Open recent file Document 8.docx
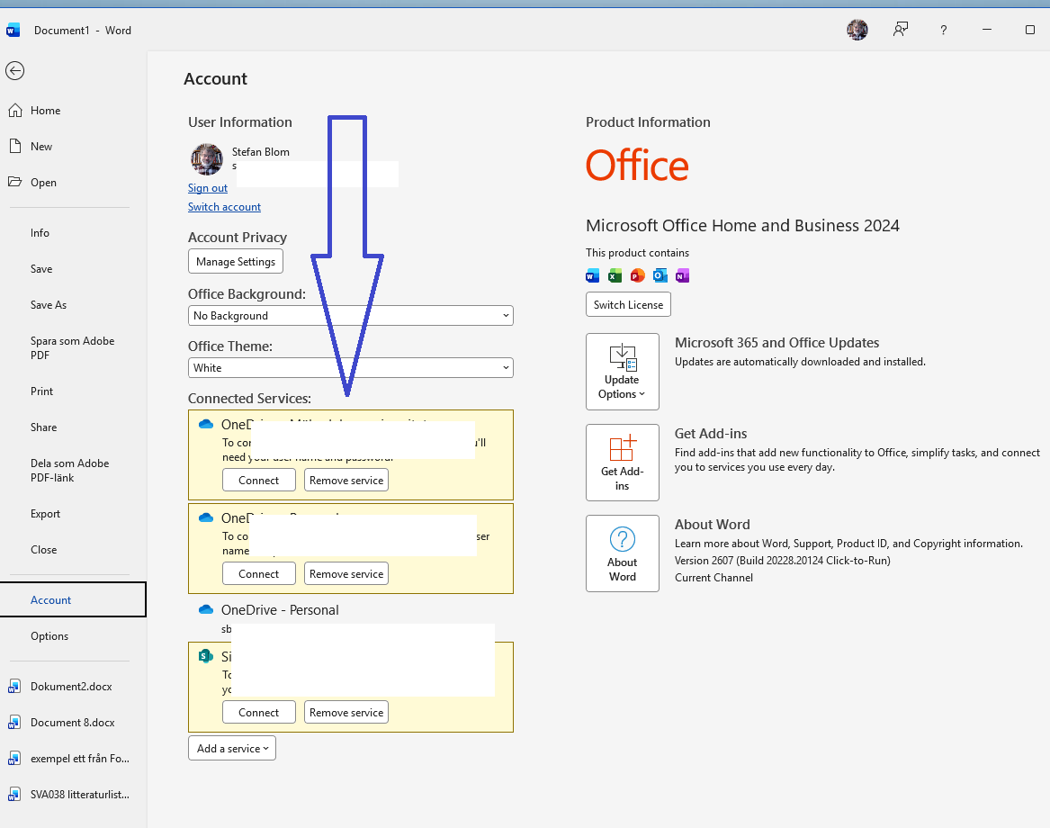Viewport: 1050px width, 828px height. tap(72, 722)
